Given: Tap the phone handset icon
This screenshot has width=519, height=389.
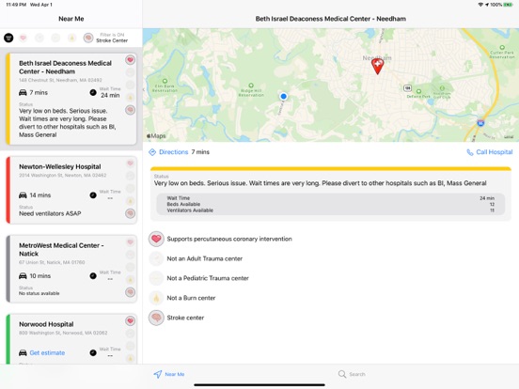Looking at the screenshot, I should coord(470,152).
